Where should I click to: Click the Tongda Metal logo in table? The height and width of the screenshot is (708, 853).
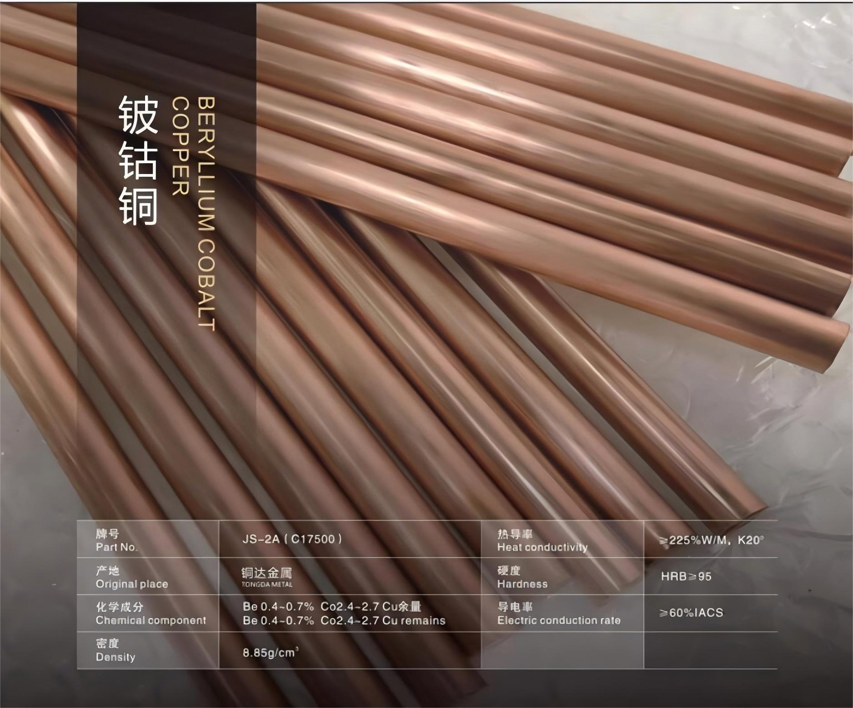point(266,577)
